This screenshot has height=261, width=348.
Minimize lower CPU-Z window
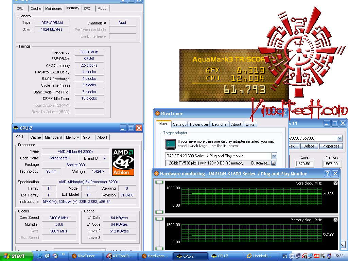pos(123,128)
